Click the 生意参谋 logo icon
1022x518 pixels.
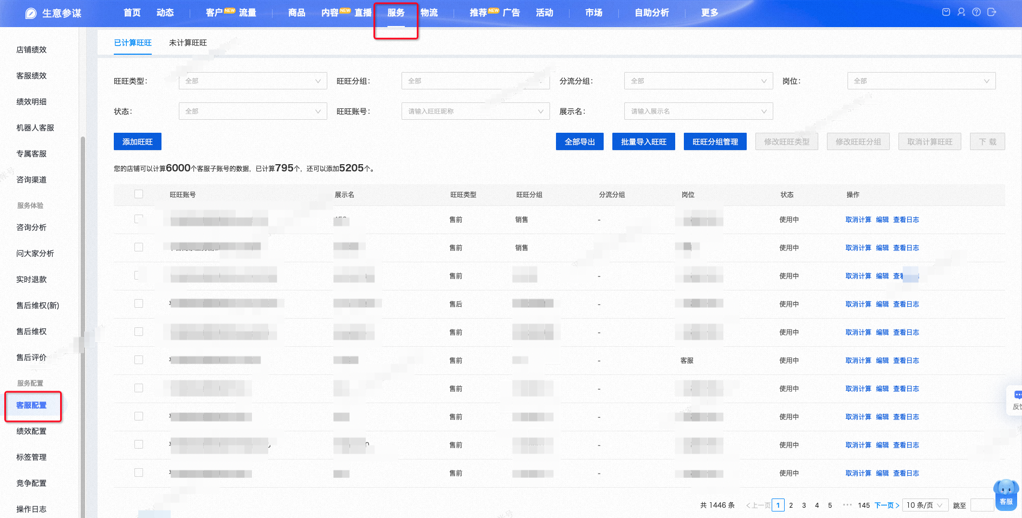click(x=31, y=13)
